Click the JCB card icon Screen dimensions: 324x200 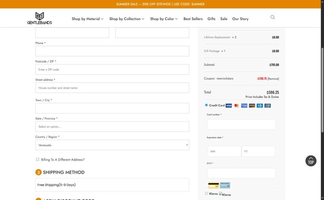click(x=267, y=106)
